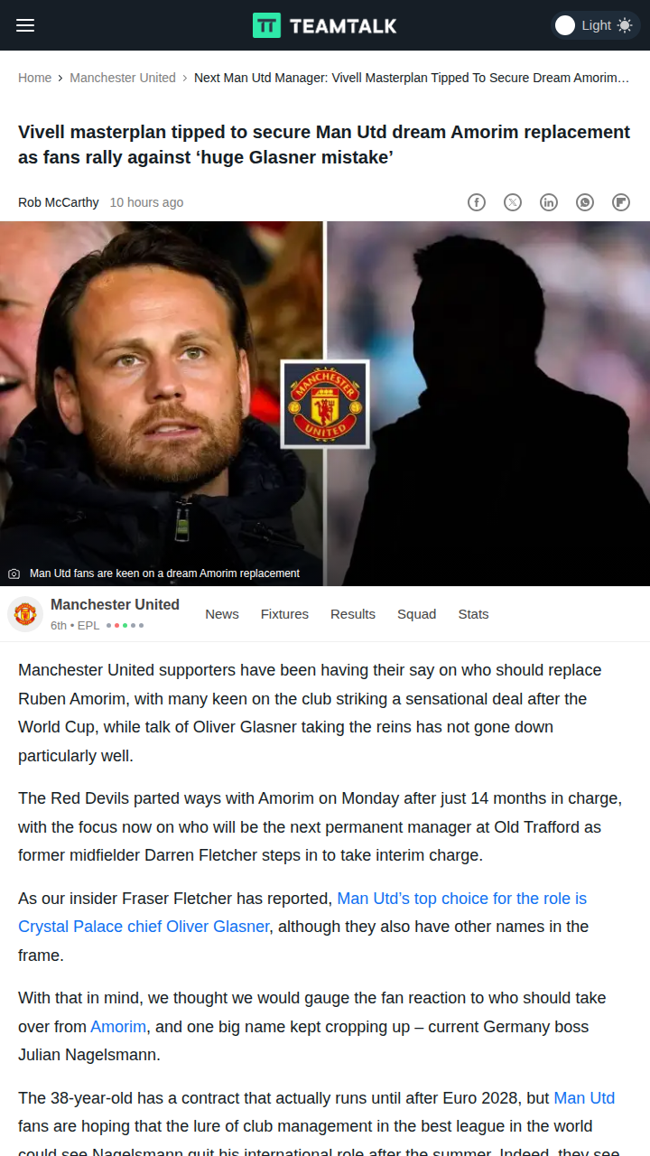Toggle the Light theme switch
Image resolution: width=650 pixels, height=1156 pixels.
point(595,25)
